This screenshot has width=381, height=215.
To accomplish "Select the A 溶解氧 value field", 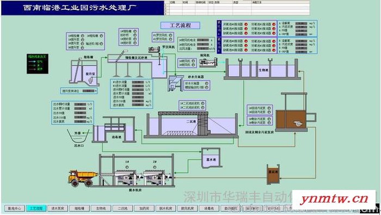I will tap(302, 23).
